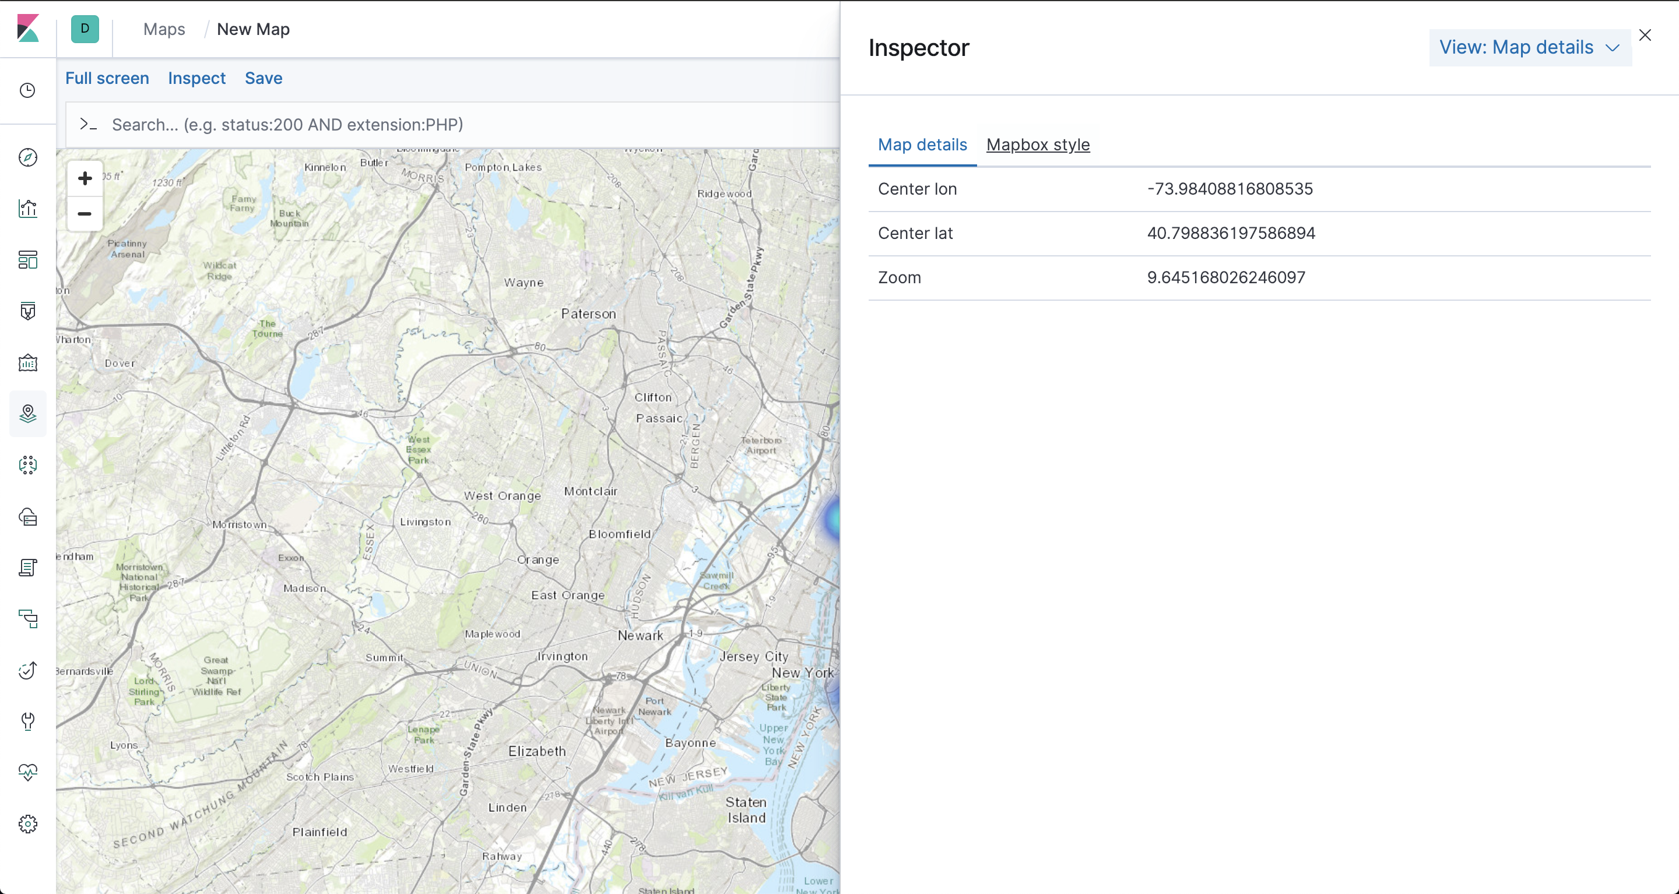Open APM icon in sidebar
Viewport: 1679px width, 894px height.
27,619
